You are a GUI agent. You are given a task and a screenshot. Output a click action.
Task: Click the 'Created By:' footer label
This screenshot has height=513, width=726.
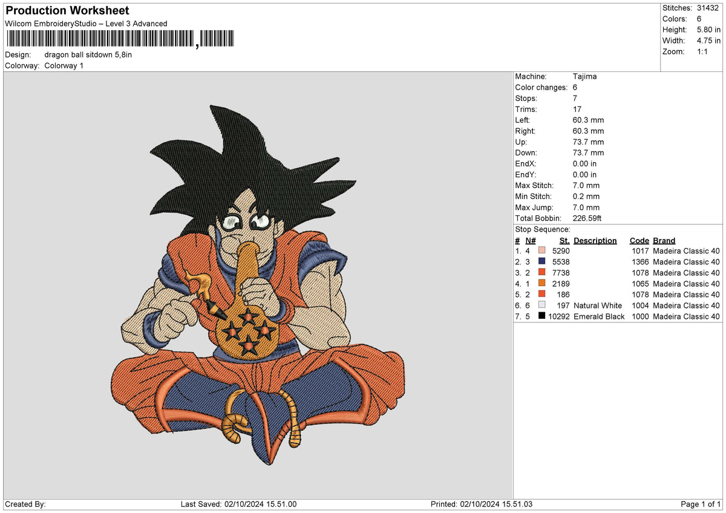click(25, 504)
